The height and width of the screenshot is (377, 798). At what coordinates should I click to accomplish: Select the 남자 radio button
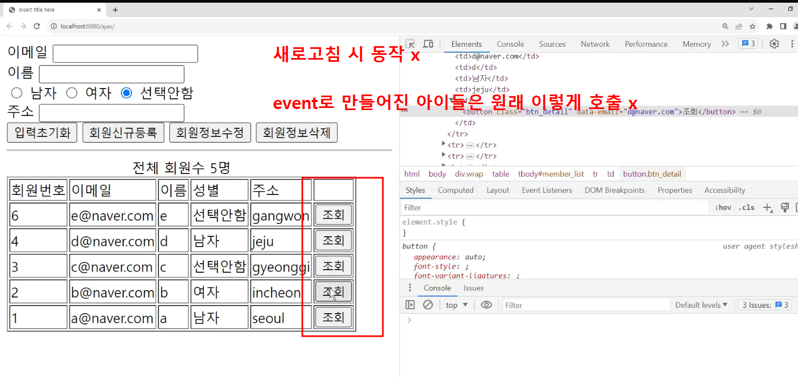17,93
